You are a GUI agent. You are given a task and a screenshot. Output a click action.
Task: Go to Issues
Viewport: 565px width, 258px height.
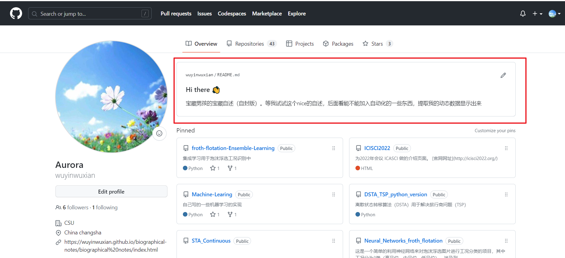point(204,14)
